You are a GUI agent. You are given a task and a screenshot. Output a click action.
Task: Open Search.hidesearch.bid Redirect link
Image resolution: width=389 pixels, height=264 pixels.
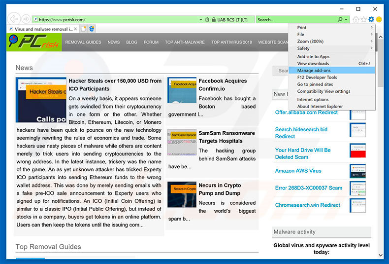coord(301,133)
